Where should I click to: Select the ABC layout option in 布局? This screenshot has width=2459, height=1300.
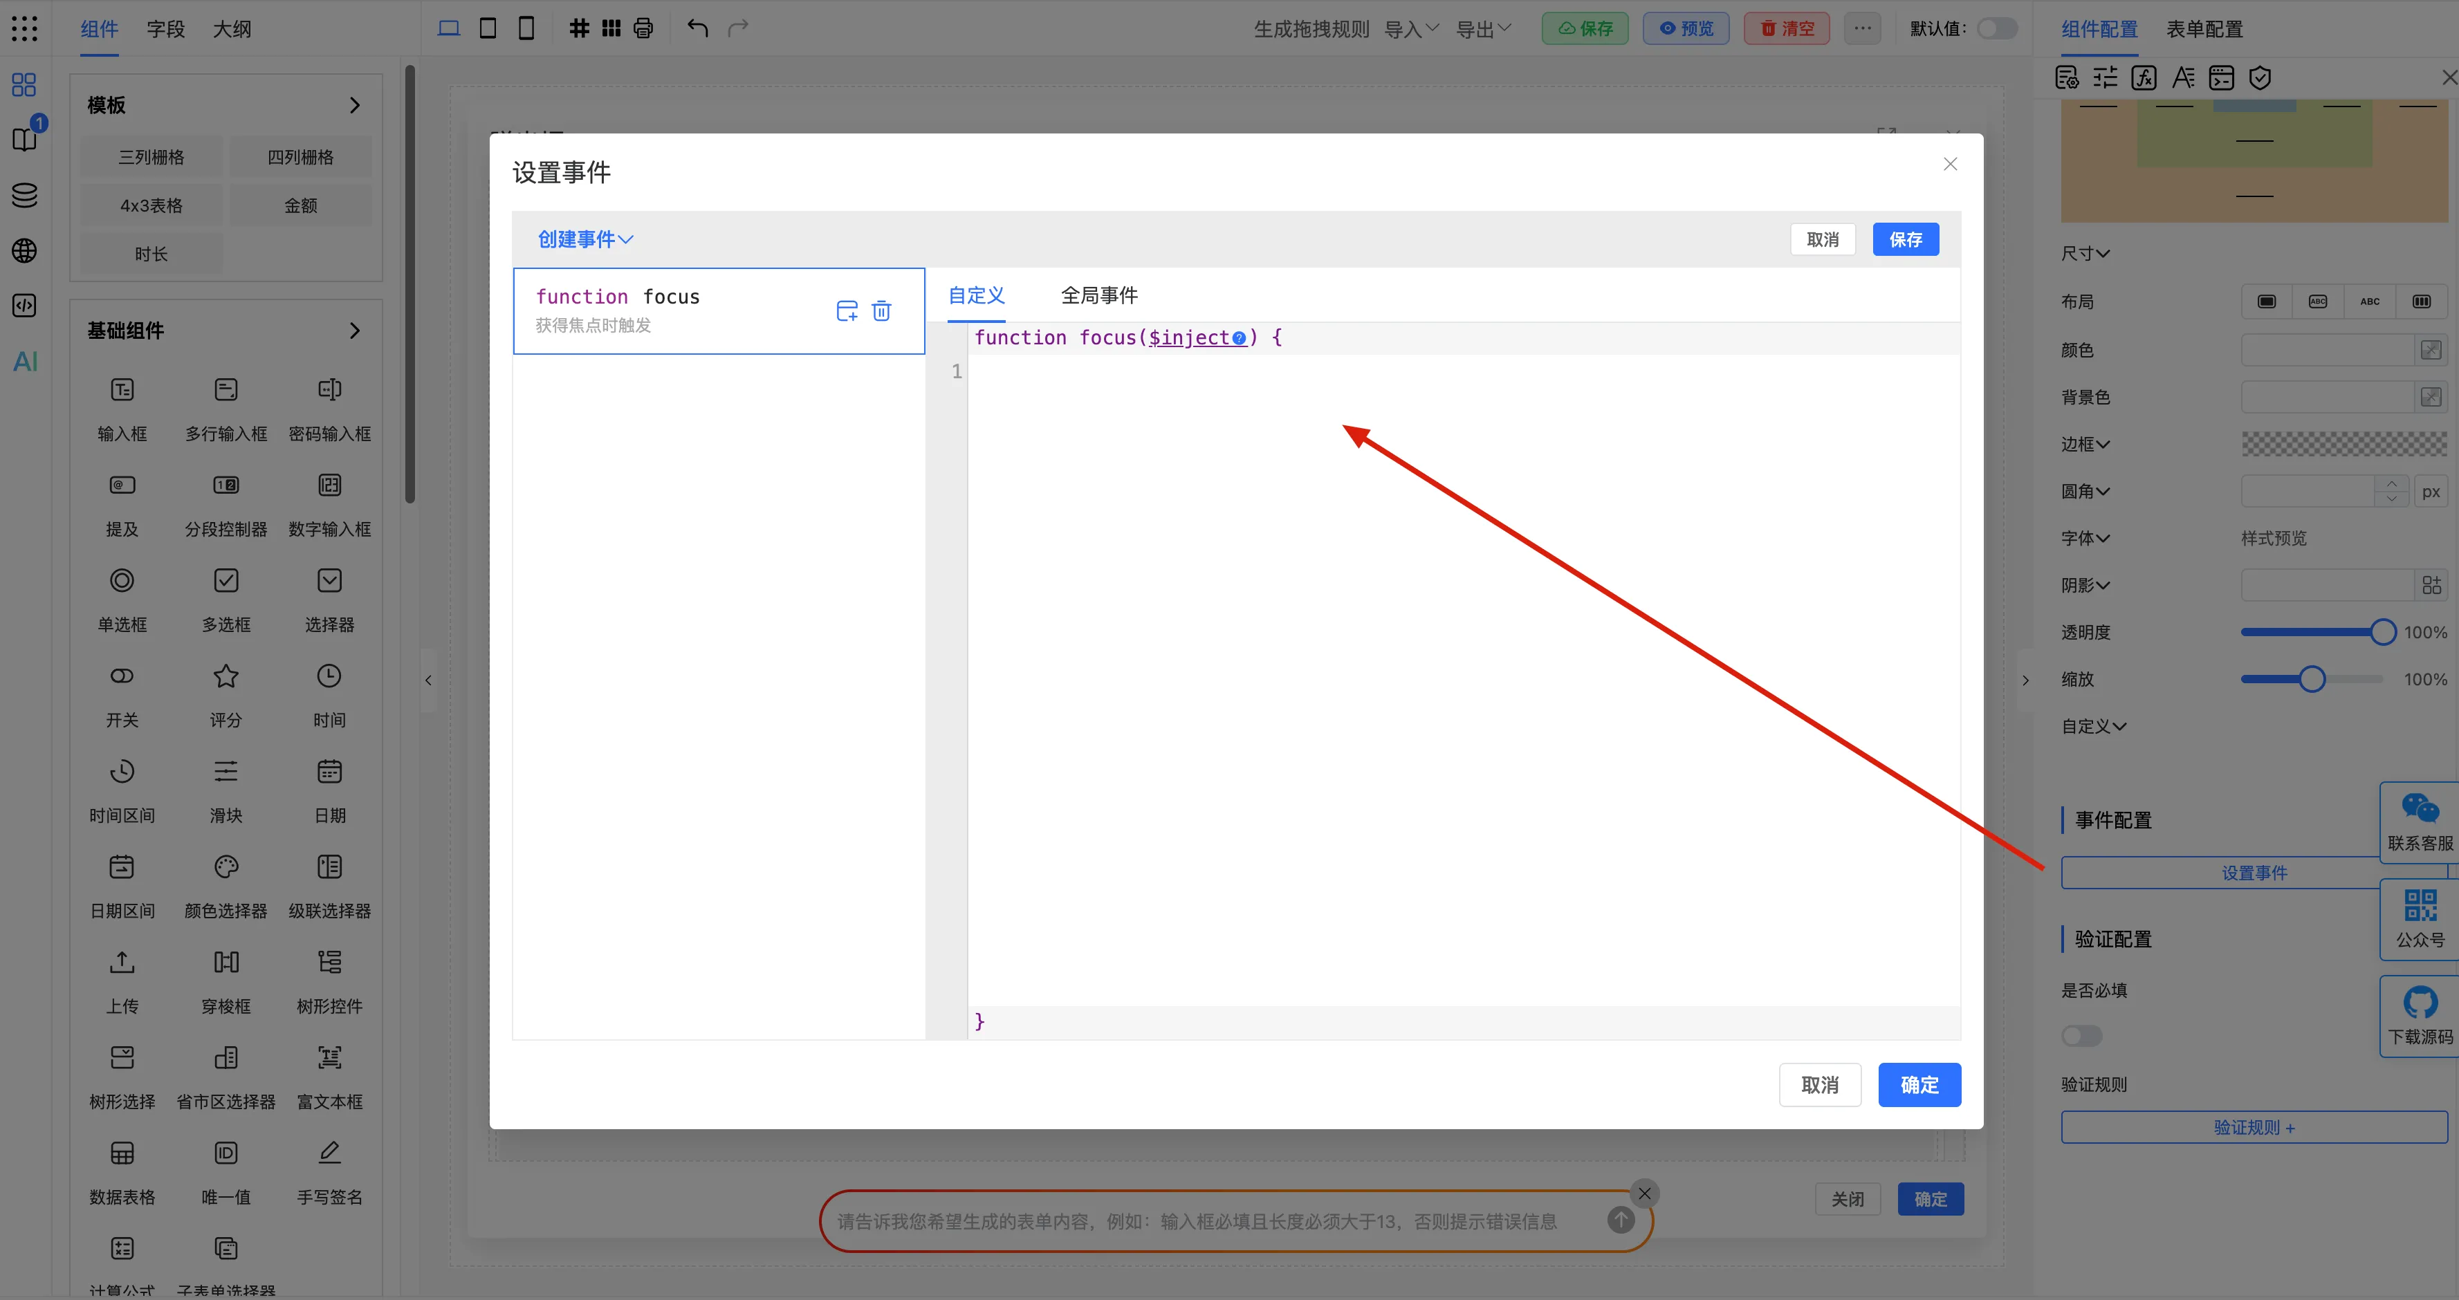click(x=2369, y=301)
